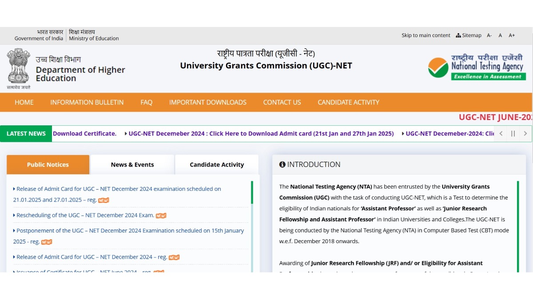Open Information Bulletin menu
Viewport: 533px width, 299px height.
(87, 102)
